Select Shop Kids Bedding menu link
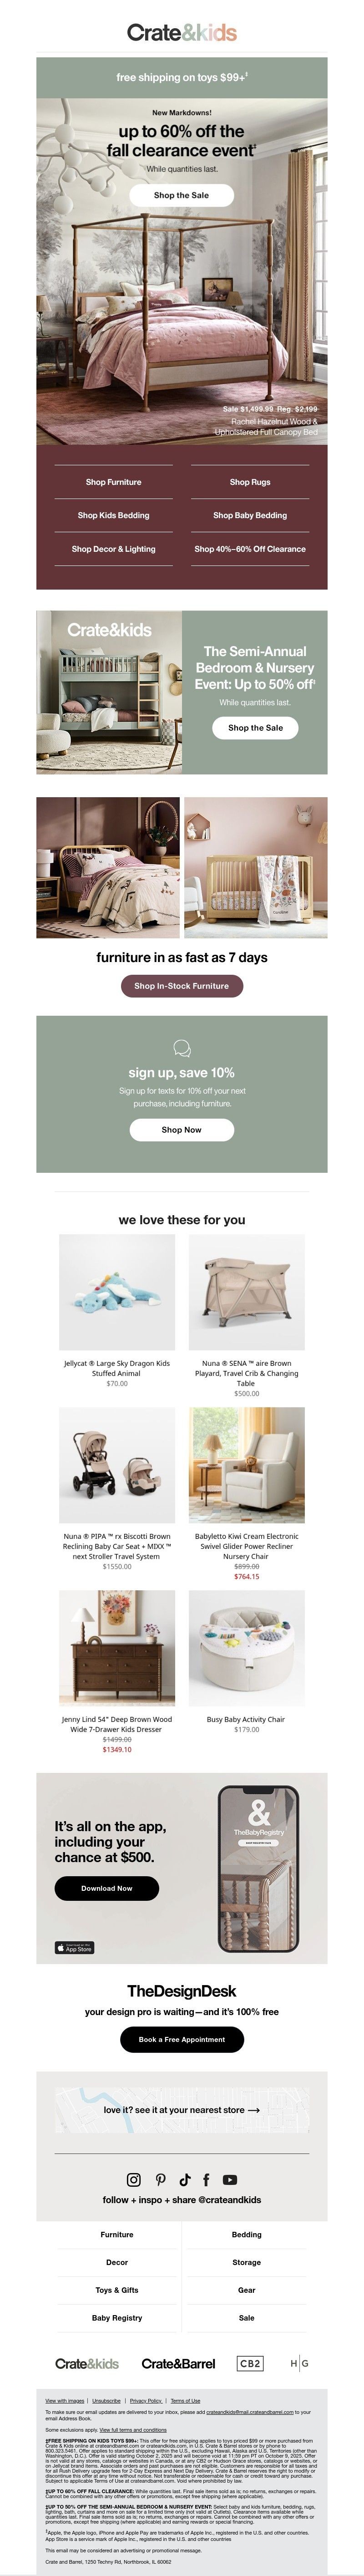 pos(113,515)
